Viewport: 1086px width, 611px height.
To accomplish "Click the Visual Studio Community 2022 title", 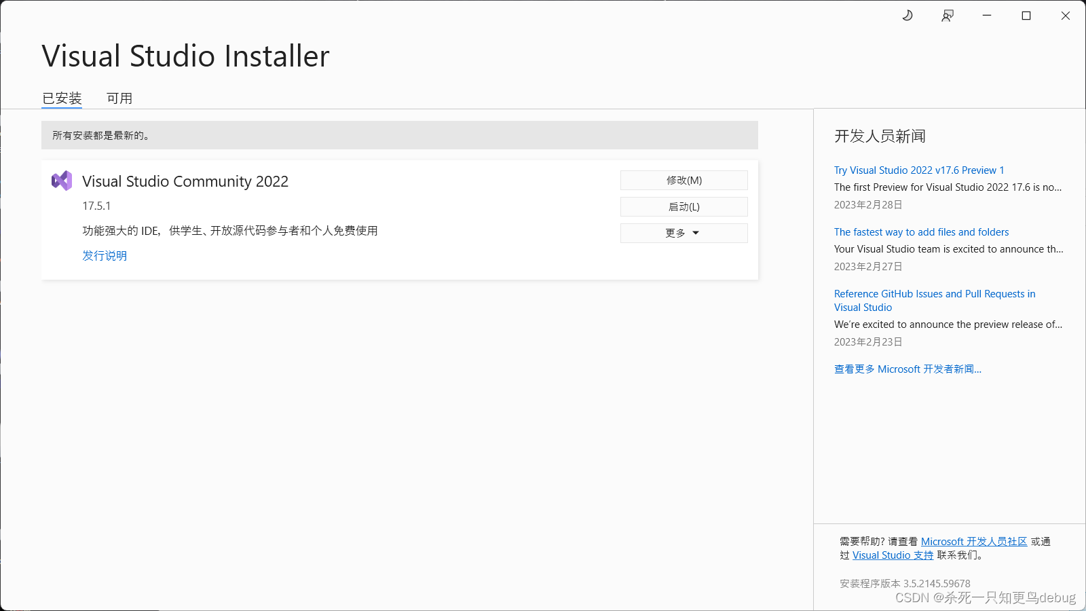I will tap(185, 181).
